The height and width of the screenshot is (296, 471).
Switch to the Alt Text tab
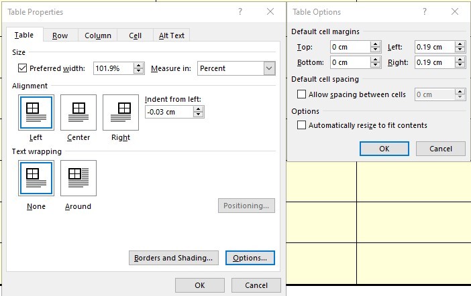[x=171, y=35]
